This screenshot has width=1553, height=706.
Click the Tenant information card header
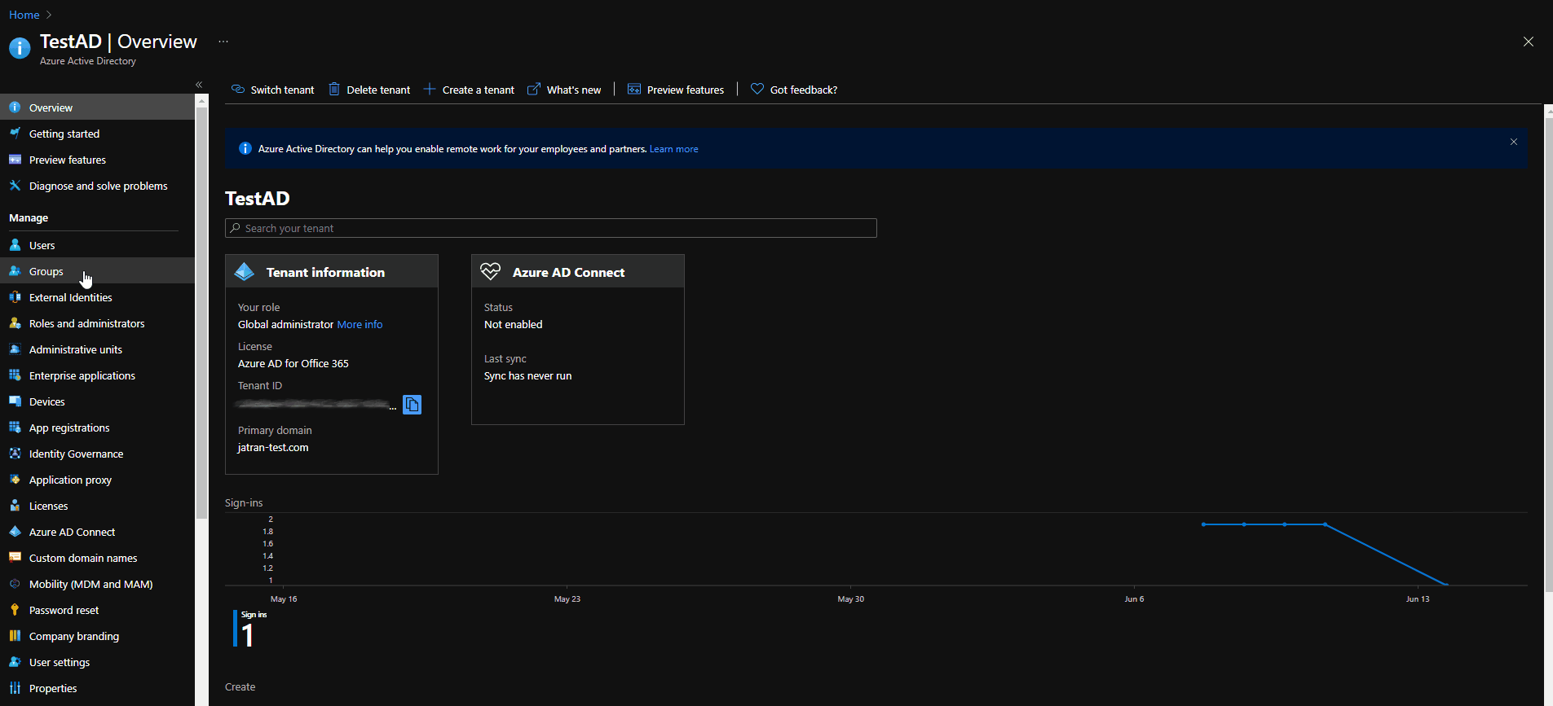[332, 271]
